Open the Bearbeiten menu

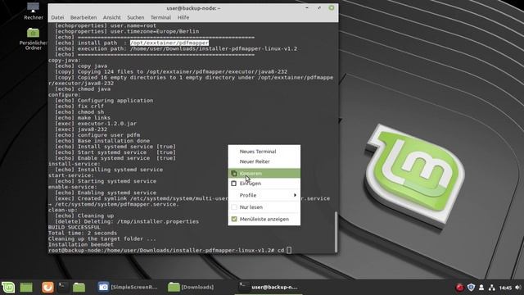coord(84,17)
